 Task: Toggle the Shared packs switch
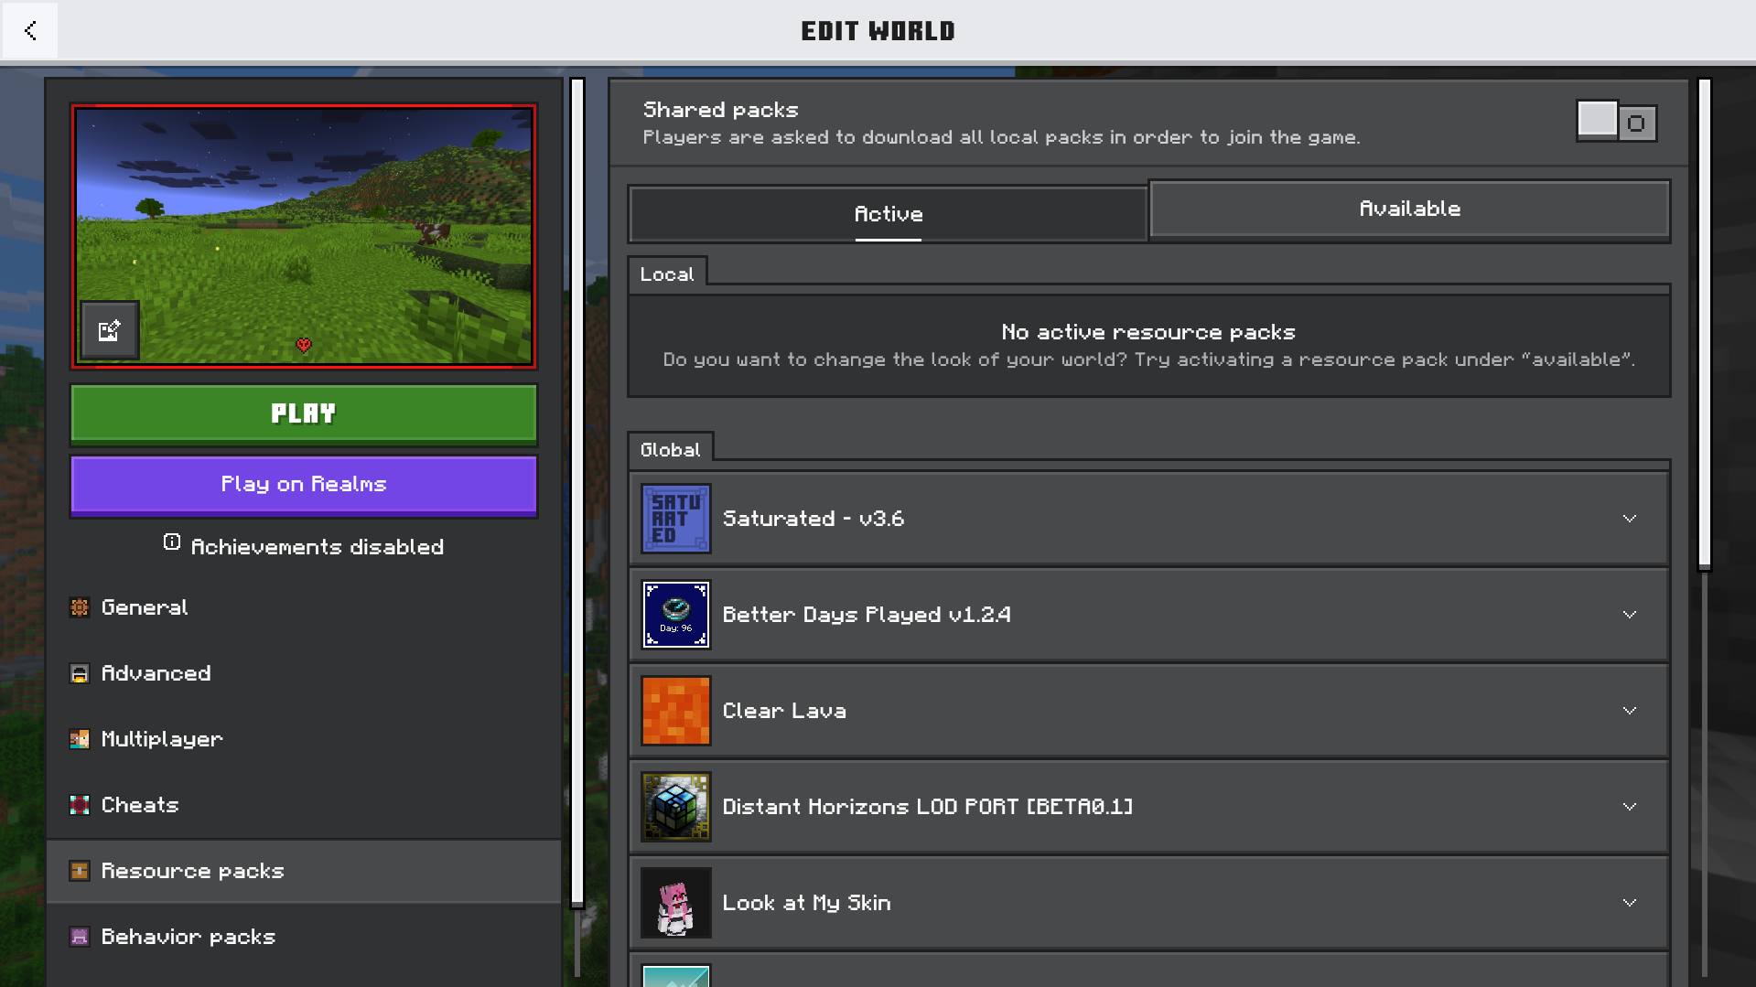click(1616, 122)
